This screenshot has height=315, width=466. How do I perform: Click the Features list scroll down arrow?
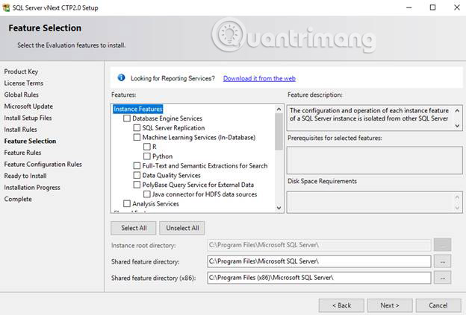pyautogui.click(x=279, y=208)
